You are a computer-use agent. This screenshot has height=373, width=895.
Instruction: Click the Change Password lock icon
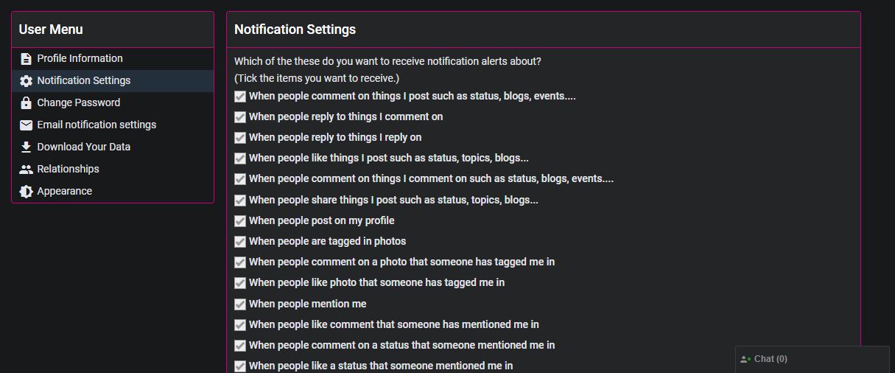[x=26, y=103]
